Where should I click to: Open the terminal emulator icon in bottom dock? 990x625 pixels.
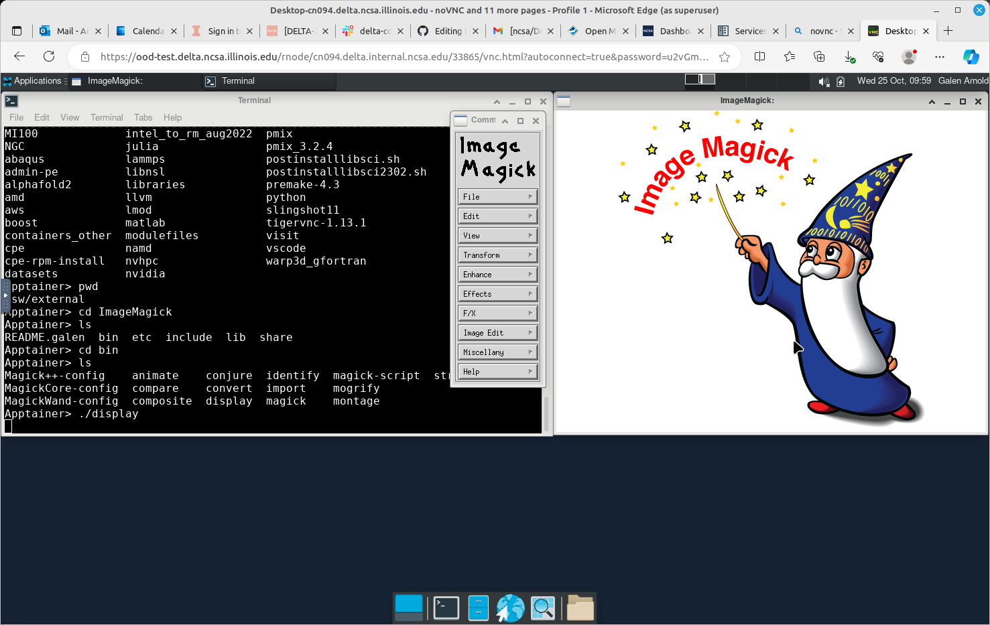click(446, 608)
